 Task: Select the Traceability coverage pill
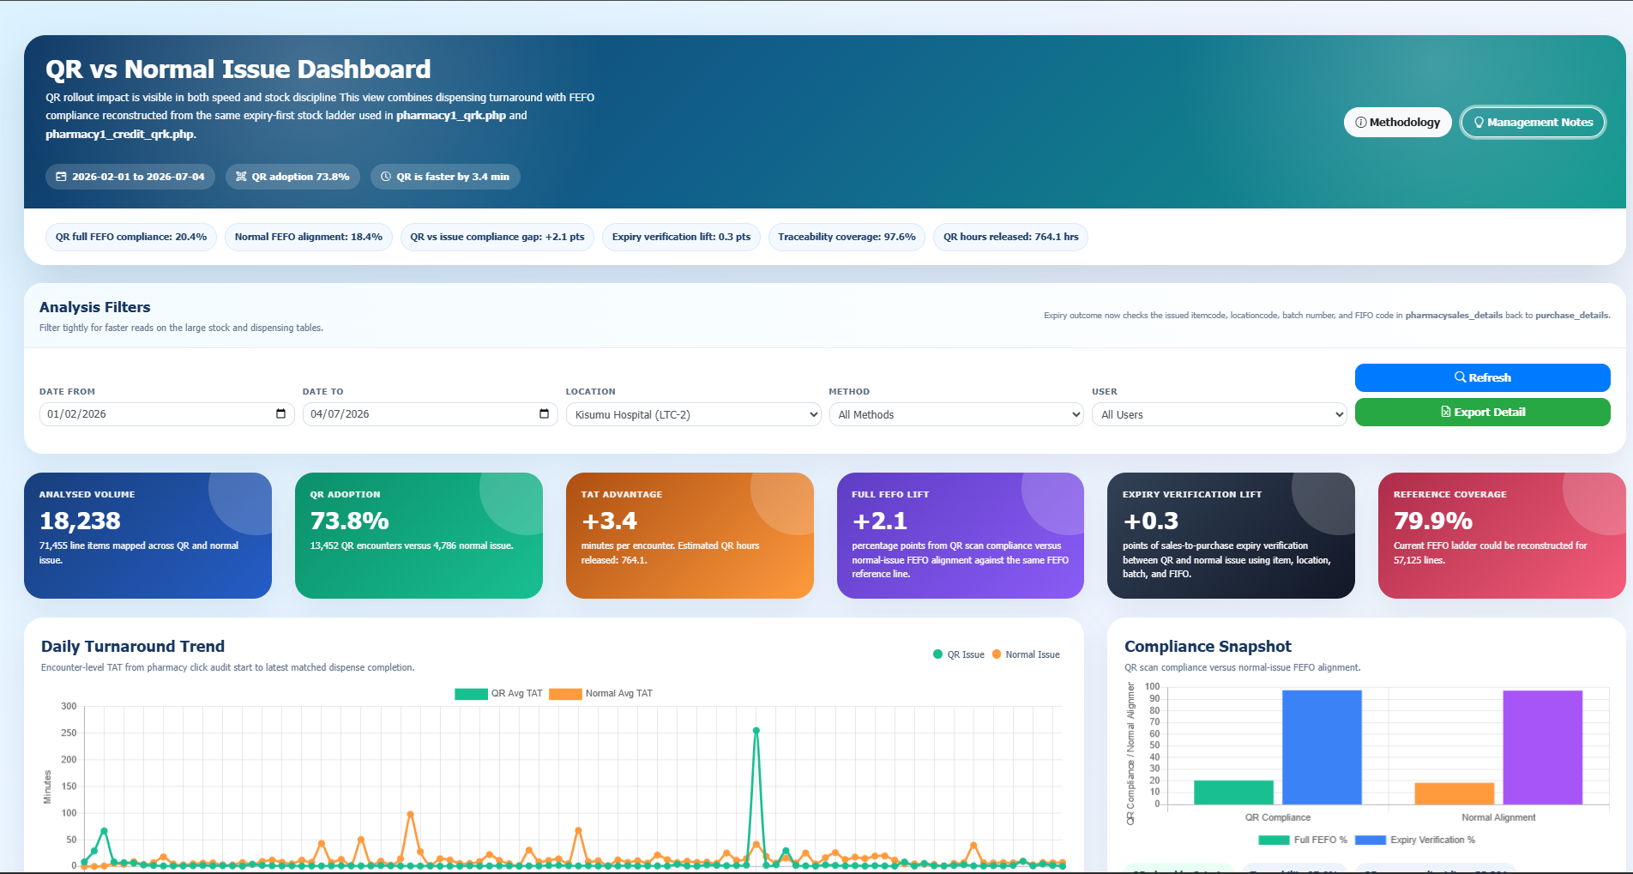pyautogui.click(x=847, y=237)
